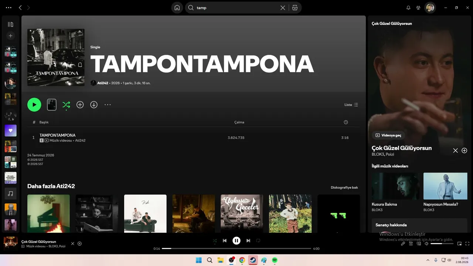Connect to a device
Viewport: 473px width, 266px height.
click(x=419, y=243)
